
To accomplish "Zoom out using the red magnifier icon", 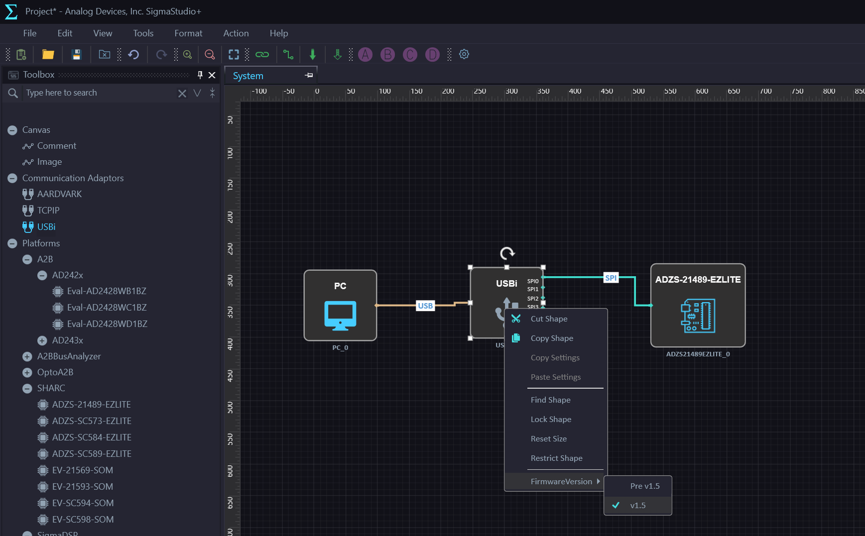I will click(x=210, y=54).
